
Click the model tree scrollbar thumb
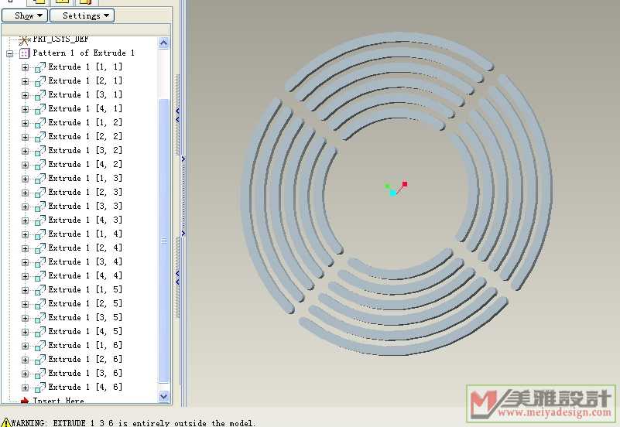tap(163, 241)
